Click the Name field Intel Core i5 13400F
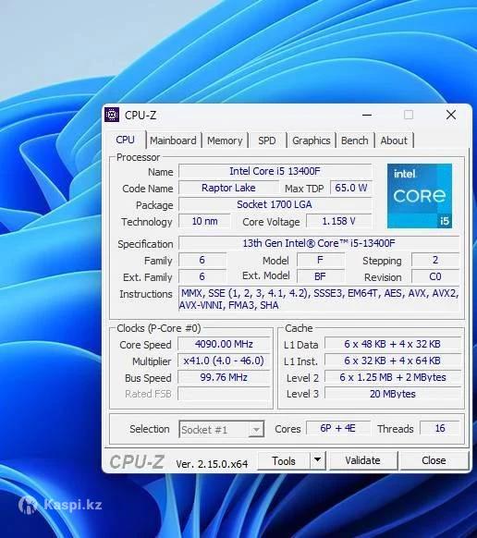Image resolution: width=477 pixels, height=538 pixels. click(x=275, y=171)
